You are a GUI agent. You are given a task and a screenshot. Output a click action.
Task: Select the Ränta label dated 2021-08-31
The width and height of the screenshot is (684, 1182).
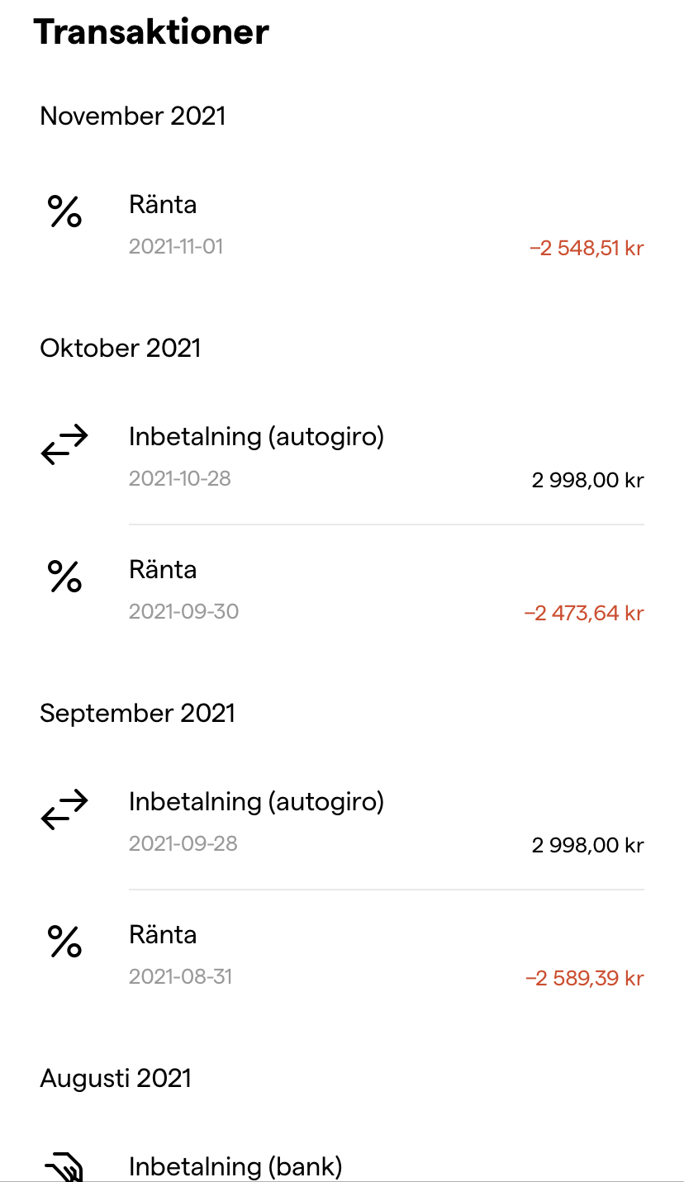(x=163, y=934)
